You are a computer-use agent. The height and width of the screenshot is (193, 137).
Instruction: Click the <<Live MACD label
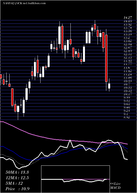(115, 186)
